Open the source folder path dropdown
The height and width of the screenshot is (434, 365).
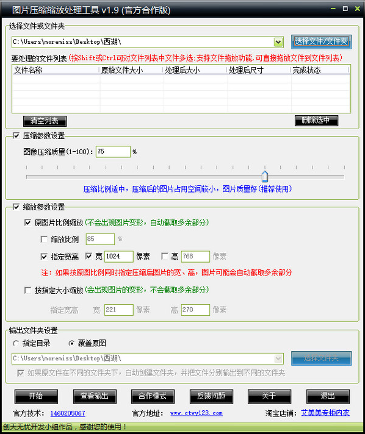click(x=278, y=42)
